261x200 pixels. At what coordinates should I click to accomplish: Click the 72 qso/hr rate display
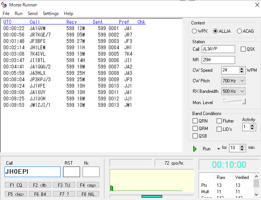point(174,163)
